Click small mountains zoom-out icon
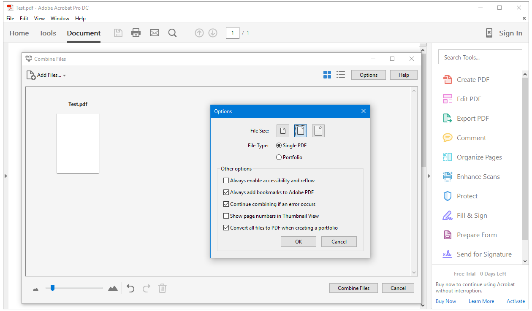532x311 pixels. pos(35,289)
